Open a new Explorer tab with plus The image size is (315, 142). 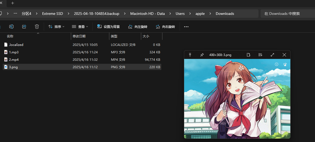click(13, 3)
